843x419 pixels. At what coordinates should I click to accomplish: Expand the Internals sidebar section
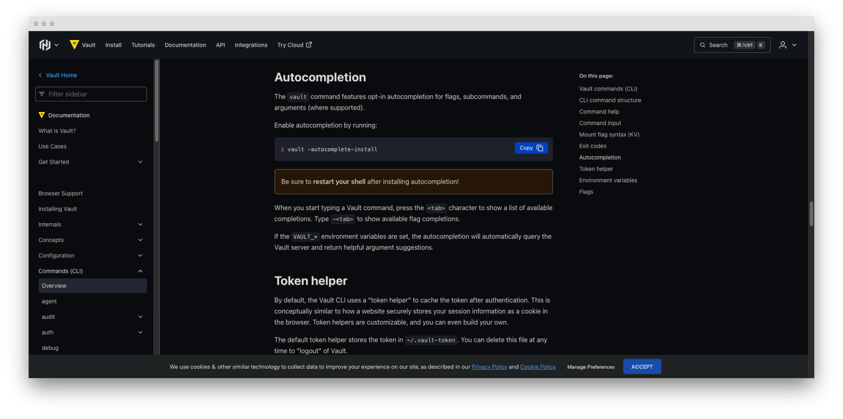click(x=140, y=224)
